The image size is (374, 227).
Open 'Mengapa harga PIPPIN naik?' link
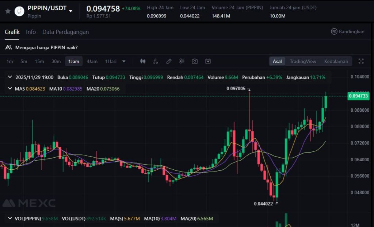46,47
